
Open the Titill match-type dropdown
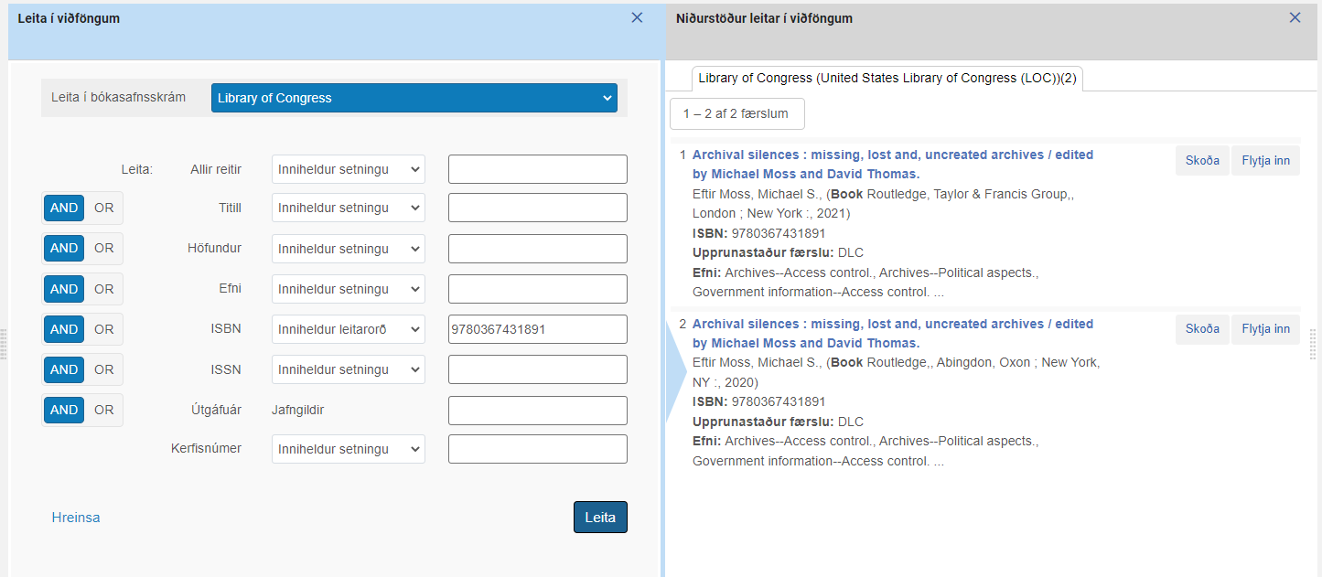[x=349, y=208]
